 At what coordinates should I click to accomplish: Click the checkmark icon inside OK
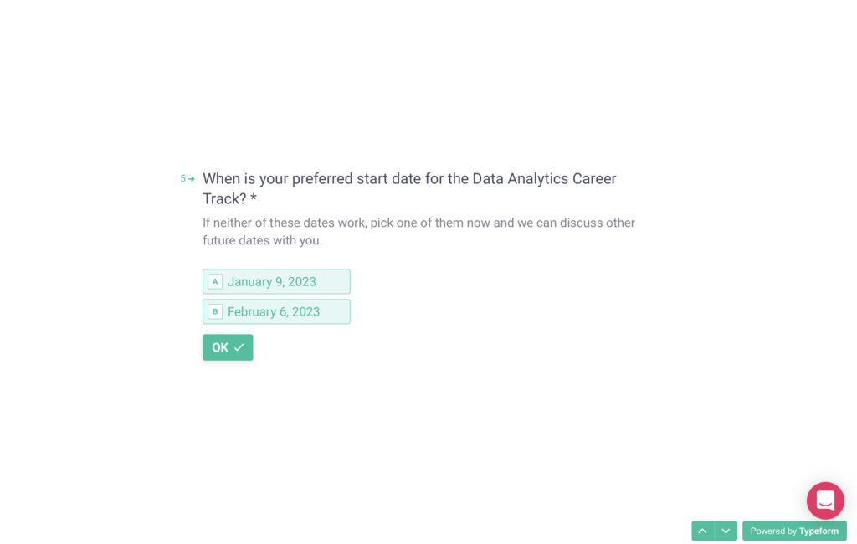pyautogui.click(x=239, y=347)
